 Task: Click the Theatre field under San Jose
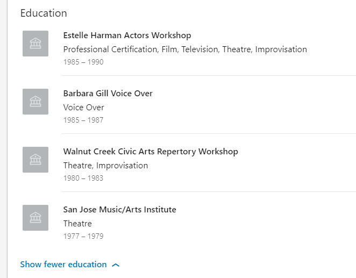tap(77, 224)
